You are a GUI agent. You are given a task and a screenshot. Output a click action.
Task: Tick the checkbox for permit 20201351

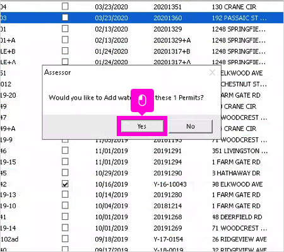tap(65, 6)
